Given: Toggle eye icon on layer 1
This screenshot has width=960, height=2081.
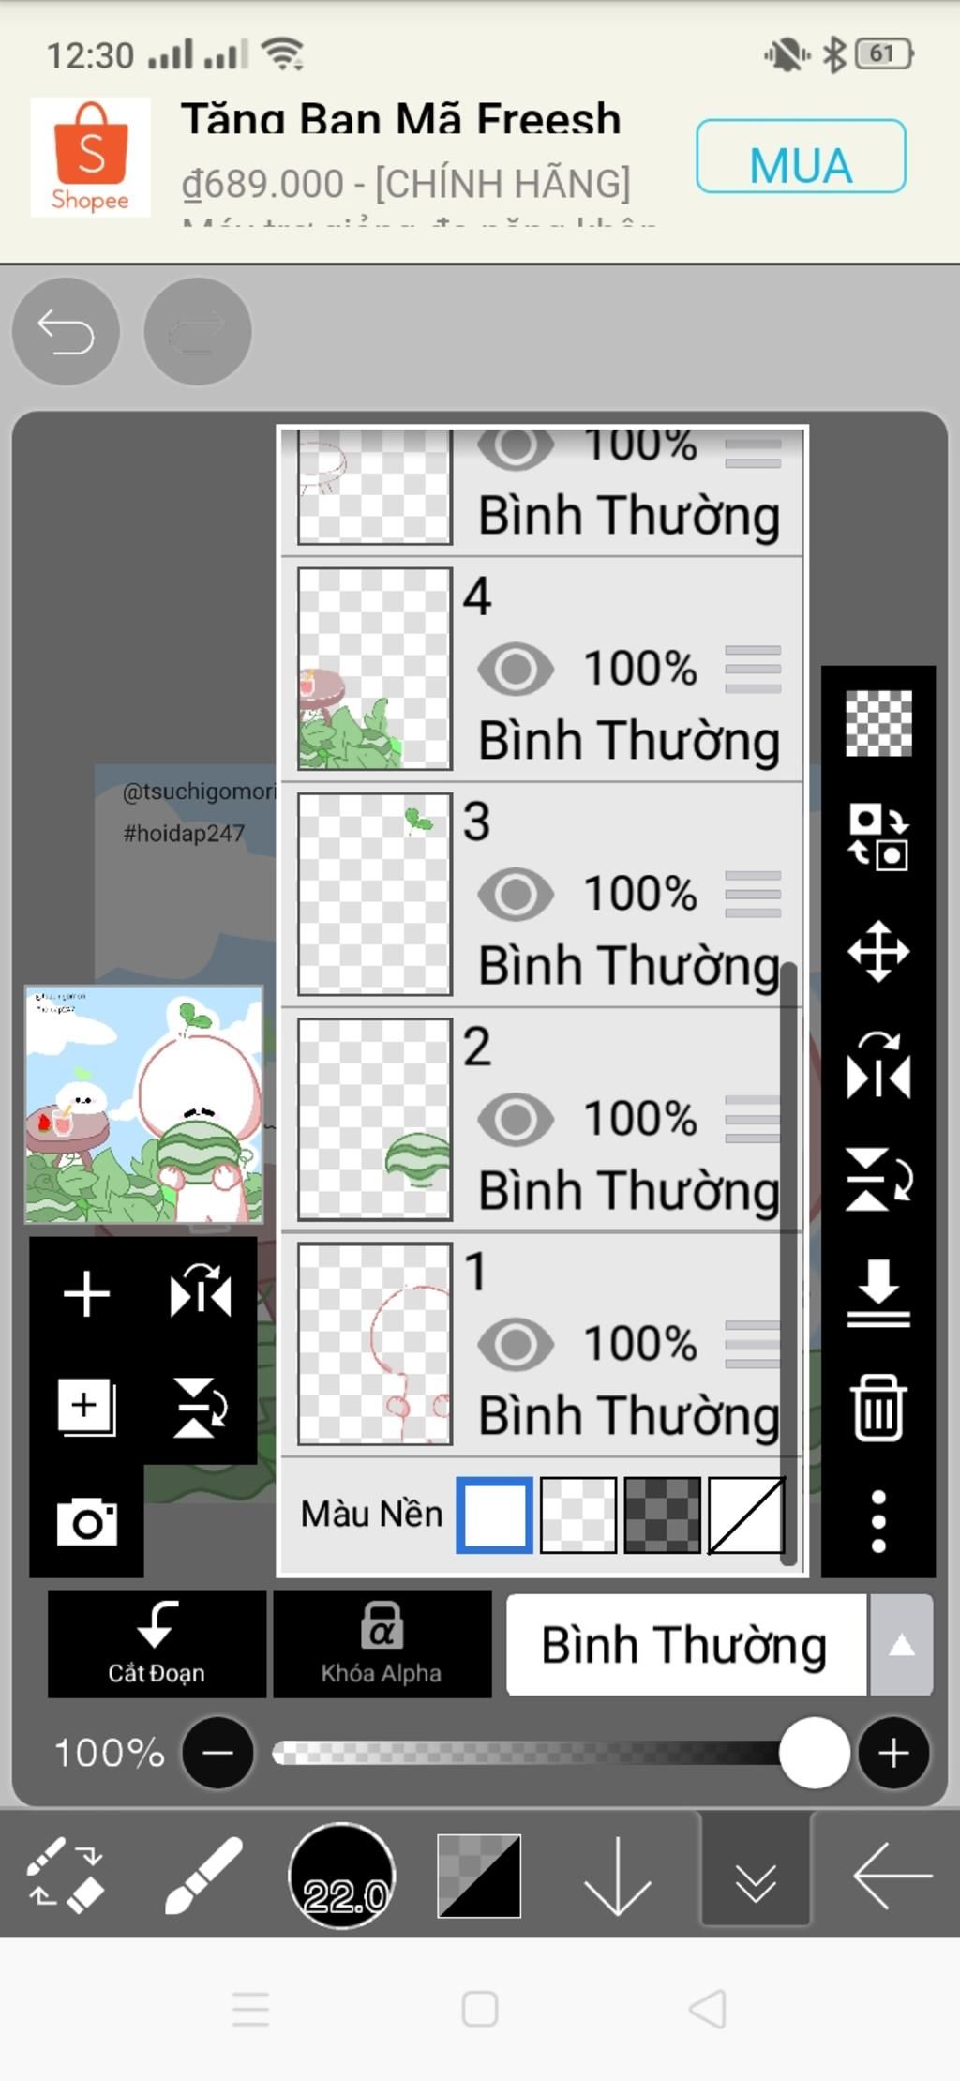Looking at the screenshot, I should coord(516,1344).
